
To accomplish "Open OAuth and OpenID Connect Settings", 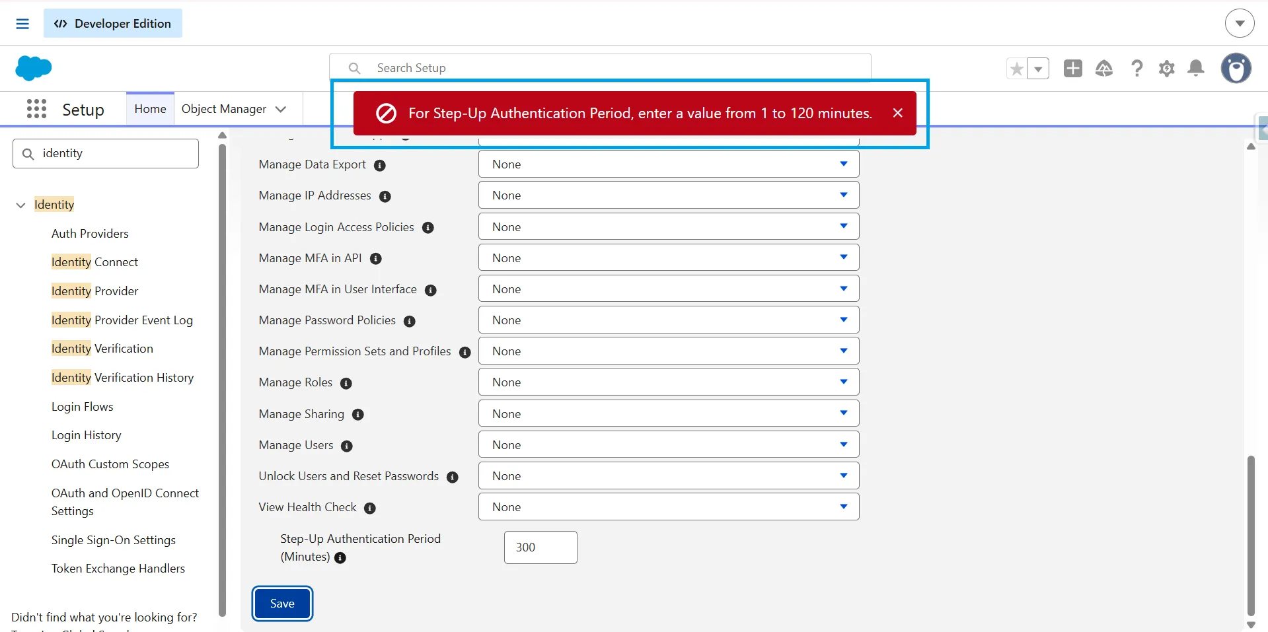I will click(125, 502).
